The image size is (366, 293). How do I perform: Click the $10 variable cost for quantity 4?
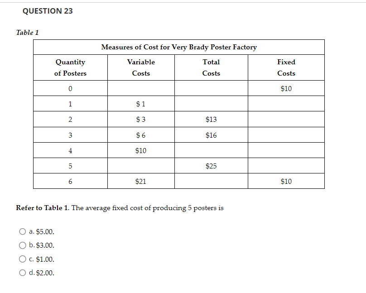click(141, 150)
